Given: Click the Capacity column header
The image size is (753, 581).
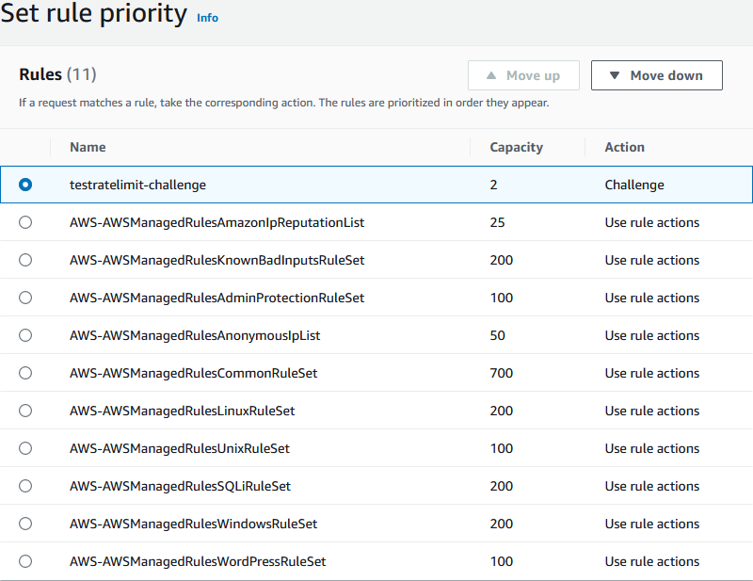Looking at the screenshot, I should (x=516, y=147).
